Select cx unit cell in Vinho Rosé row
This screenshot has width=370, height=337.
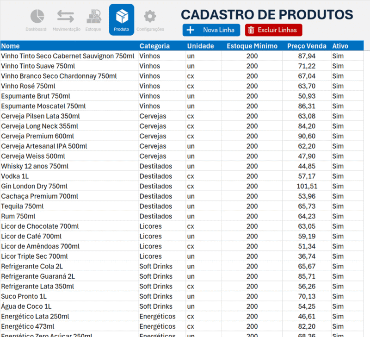click(203, 86)
